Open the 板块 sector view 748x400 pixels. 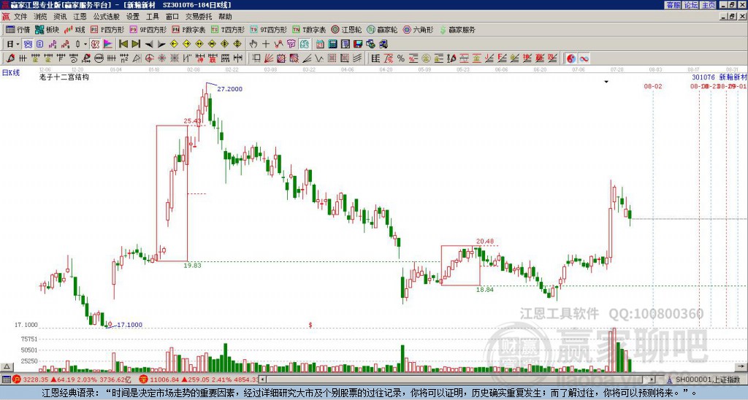pyautogui.click(x=47, y=29)
